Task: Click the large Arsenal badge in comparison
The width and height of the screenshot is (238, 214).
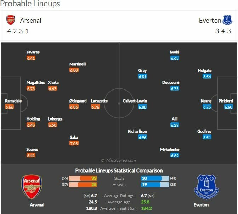Action: pos(32,187)
